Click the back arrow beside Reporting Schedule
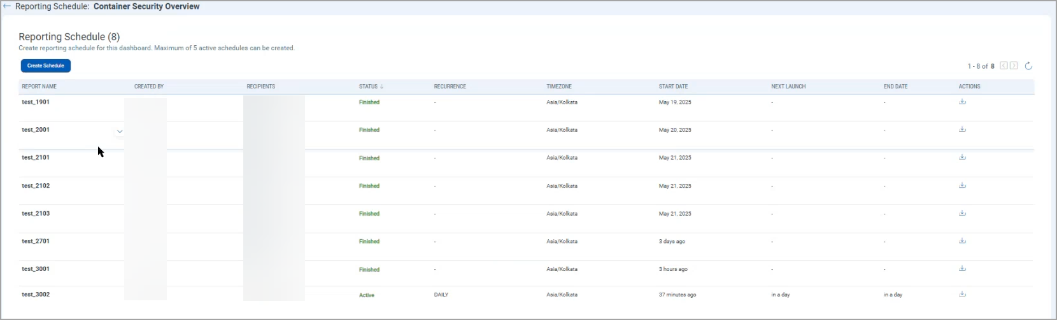The width and height of the screenshot is (1057, 320). (x=7, y=6)
